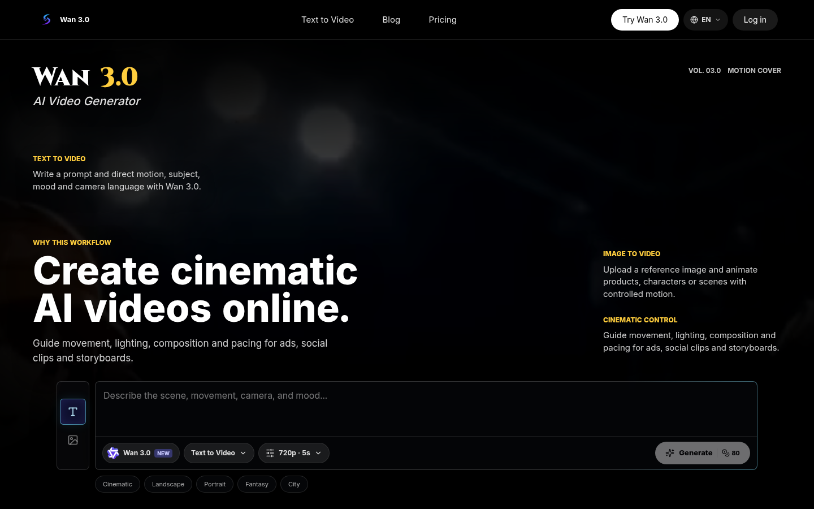
Task: Click the sparkle icon on Generate button
Action: pos(670,453)
